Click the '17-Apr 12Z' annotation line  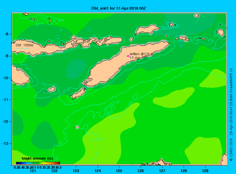(x=139, y=58)
